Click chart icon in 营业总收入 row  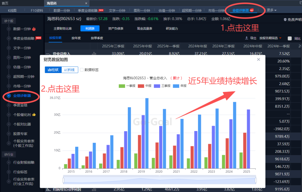coord(94,53)
